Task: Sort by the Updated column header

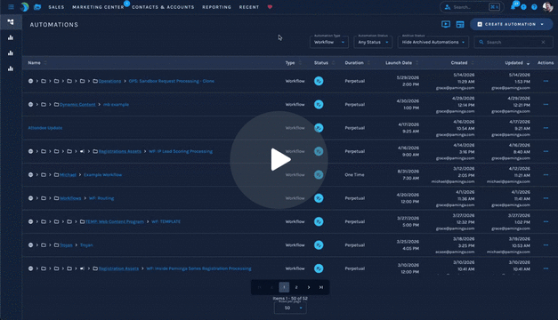Action: click(x=514, y=63)
